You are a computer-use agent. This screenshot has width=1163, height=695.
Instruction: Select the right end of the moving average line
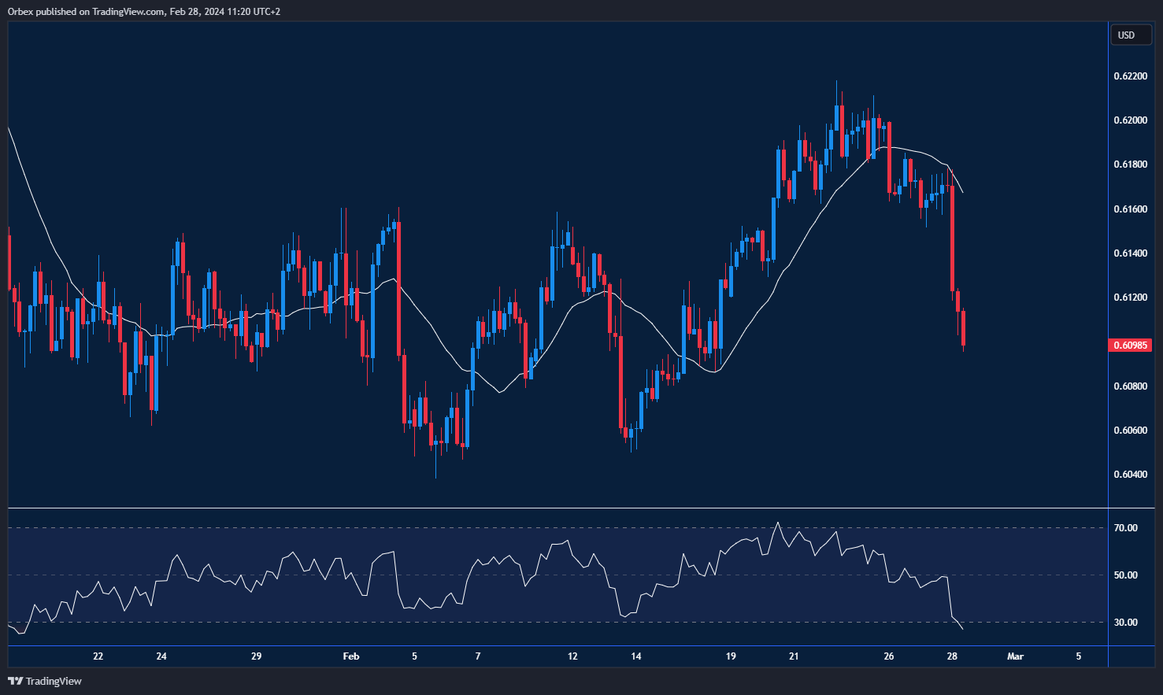962,191
